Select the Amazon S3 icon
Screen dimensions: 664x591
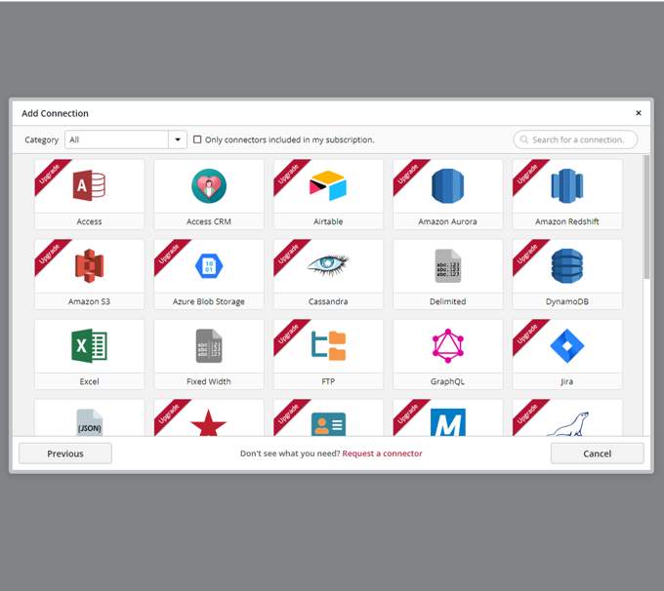tap(89, 265)
